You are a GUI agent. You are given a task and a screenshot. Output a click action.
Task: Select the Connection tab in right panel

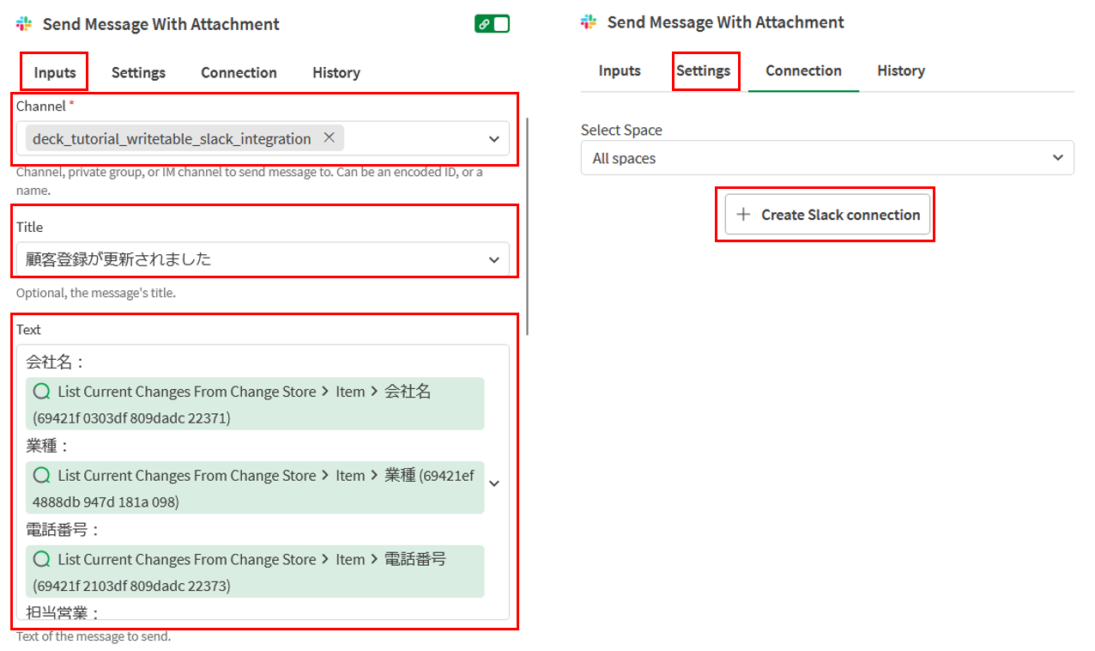(803, 70)
